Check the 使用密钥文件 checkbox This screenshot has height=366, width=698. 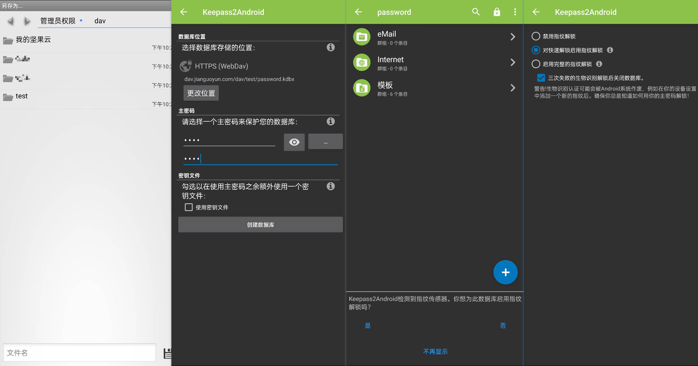[x=189, y=207]
